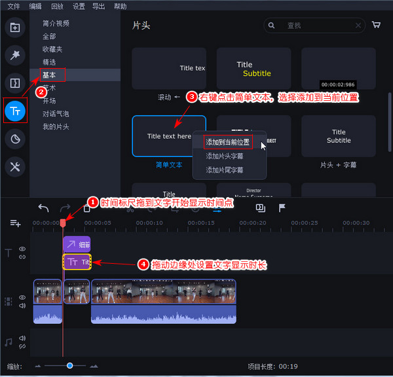Click the 项目长度: 00:19 status text

[x=272, y=367]
